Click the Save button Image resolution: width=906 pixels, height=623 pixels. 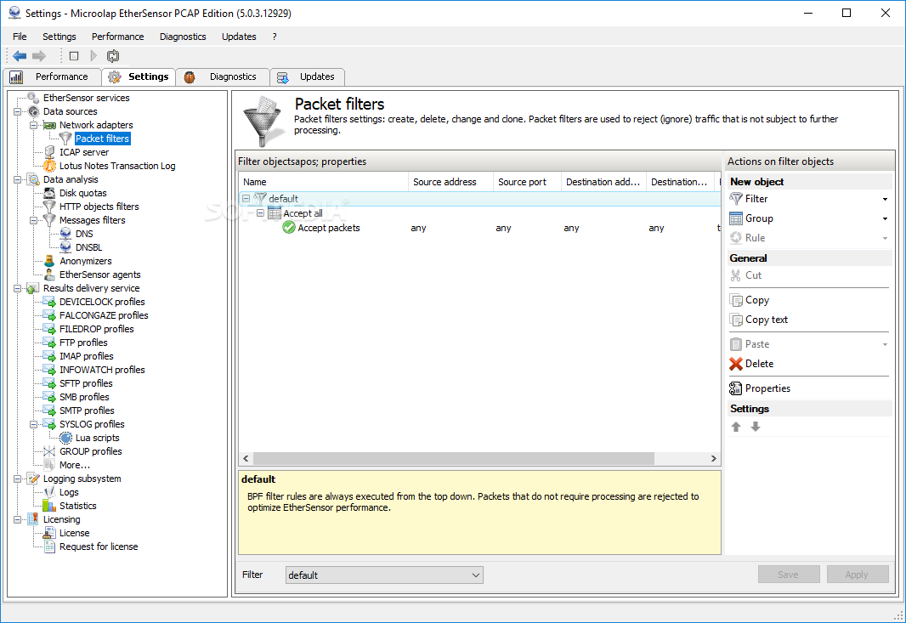788,575
